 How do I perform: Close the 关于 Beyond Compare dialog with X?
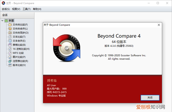point(159,25)
